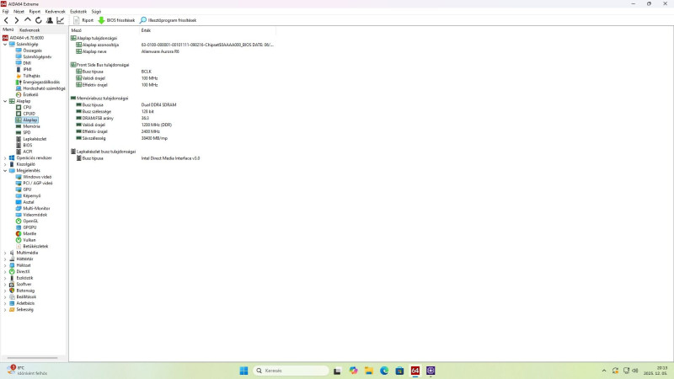Click the Windows Start button on taskbar
The height and width of the screenshot is (379, 674).
click(243, 371)
